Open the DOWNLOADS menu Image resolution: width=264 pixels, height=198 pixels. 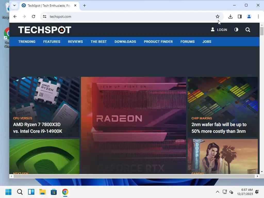pyautogui.click(x=125, y=42)
